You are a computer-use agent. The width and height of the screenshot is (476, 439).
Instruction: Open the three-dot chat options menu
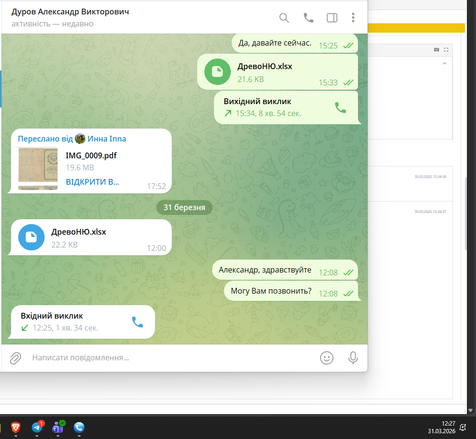coord(353,18)
